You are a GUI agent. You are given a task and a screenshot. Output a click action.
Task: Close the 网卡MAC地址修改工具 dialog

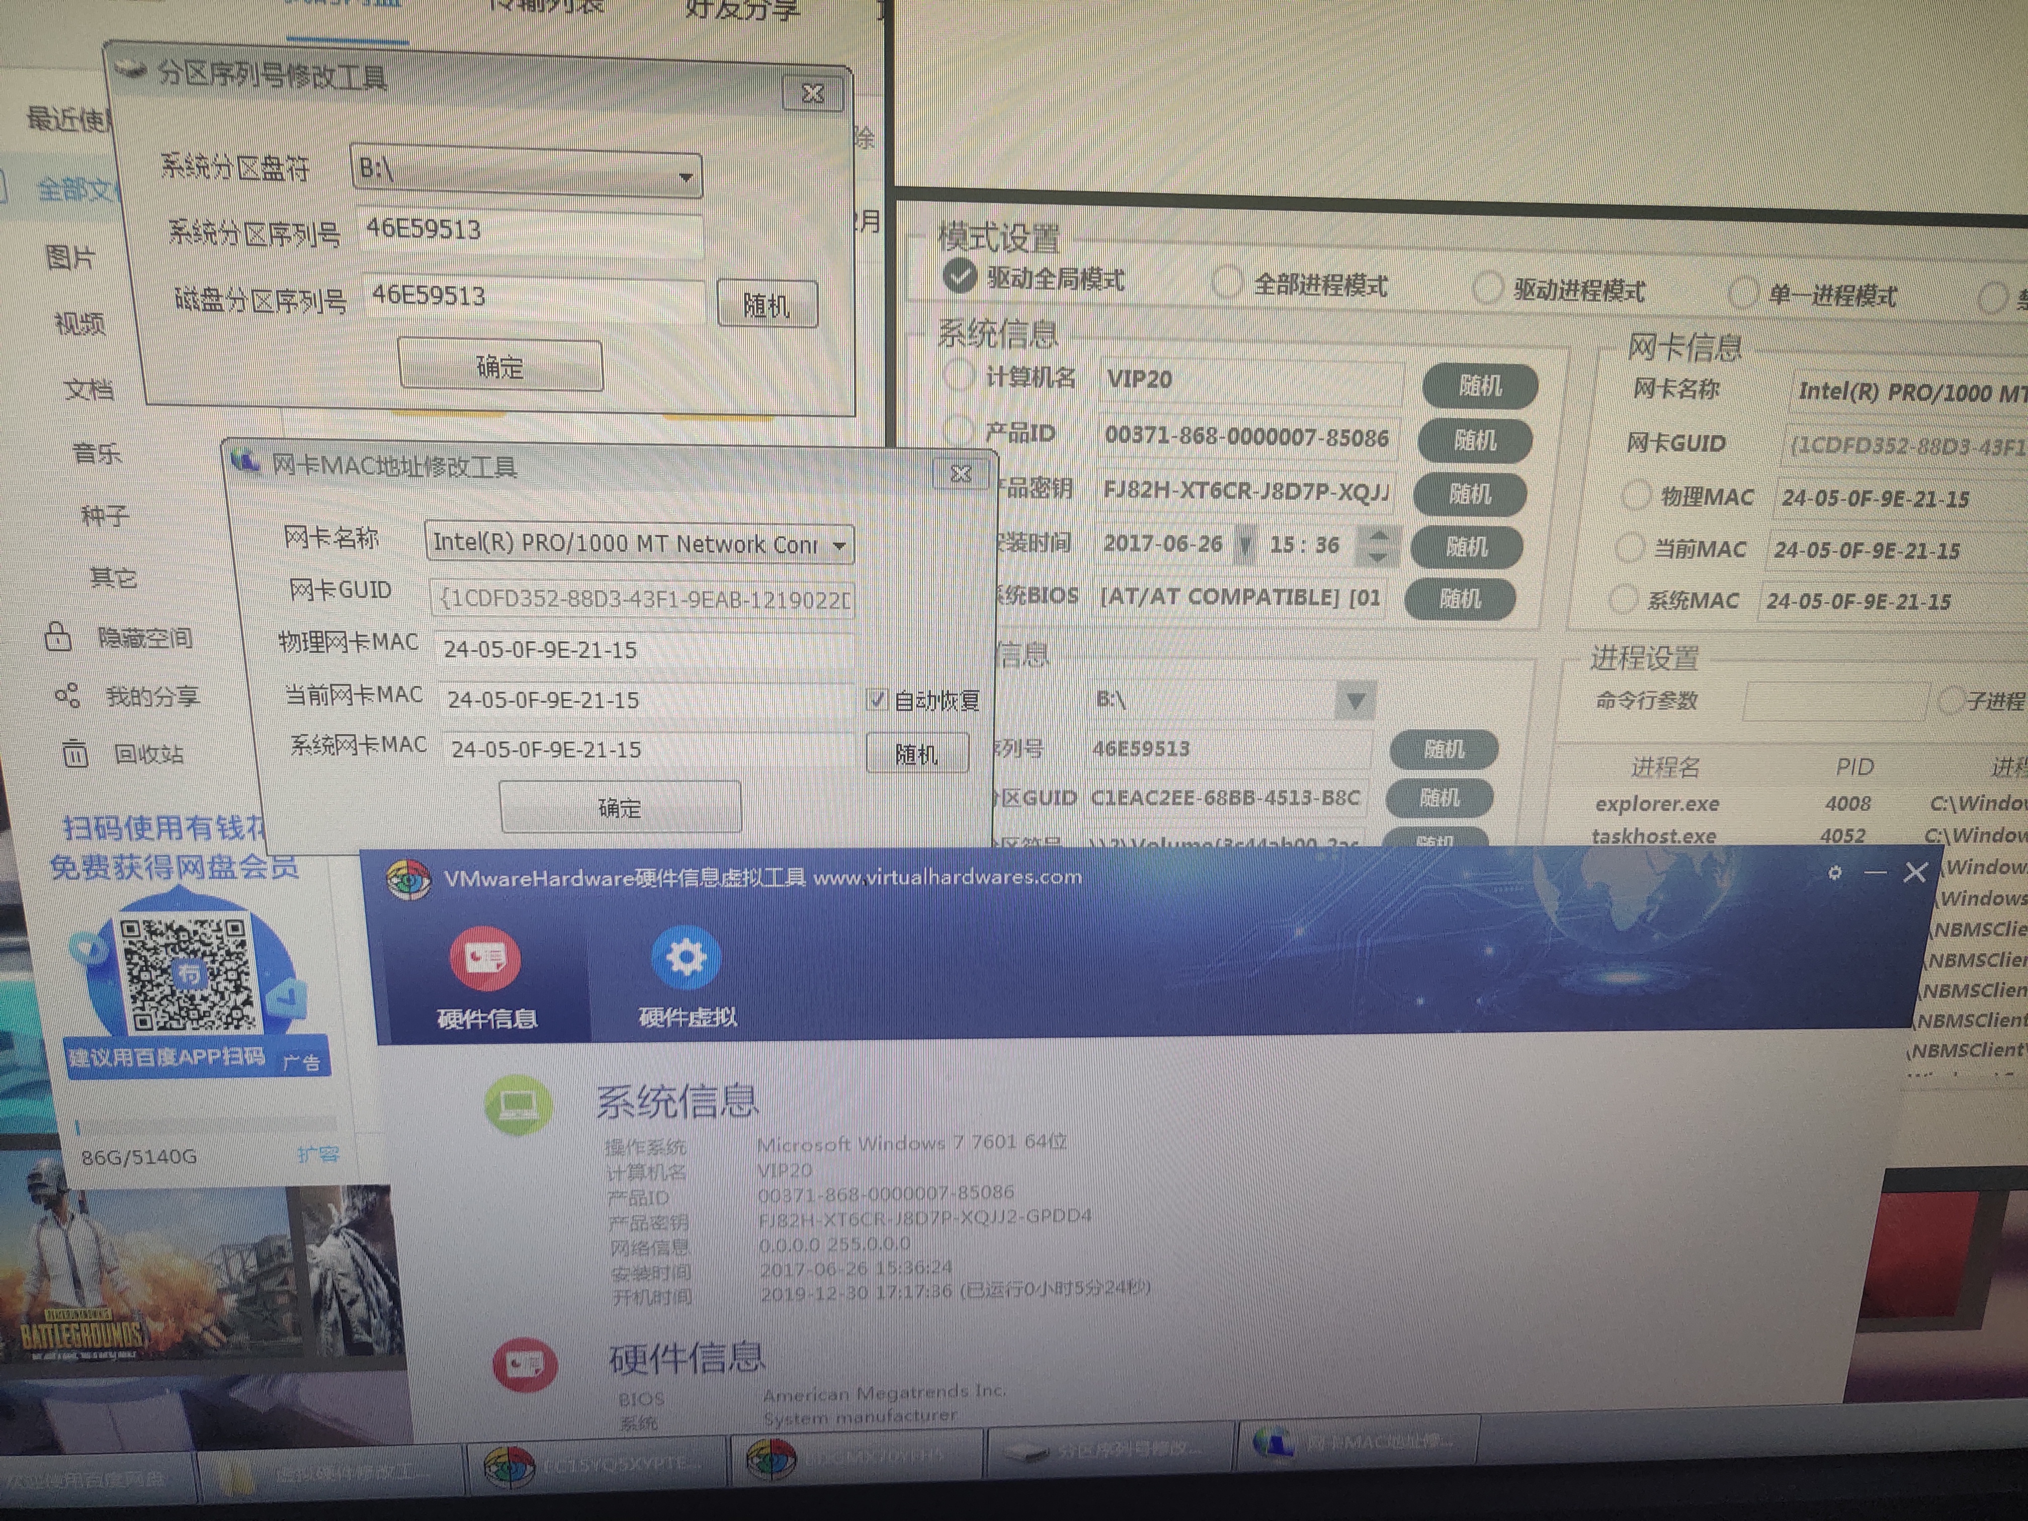[960, 474]
